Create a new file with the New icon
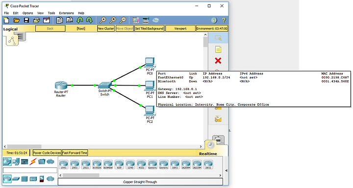This screenshot has width=353, height=188. point(6,21)
